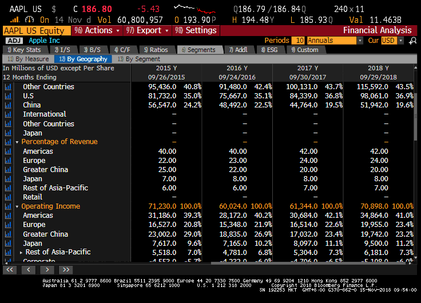Click chart icon beside Retail row
The height and width of the screenshot is (303, 421).
coord(8,197)
